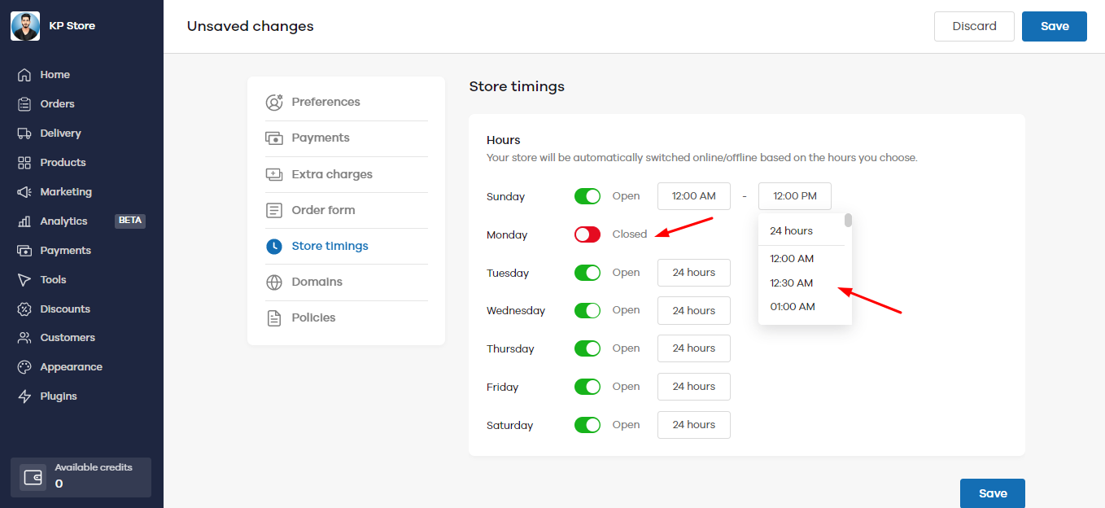Screen dimensions: 1105x508
Task: Click the Plugins lightning bolt icon
Action: [24, 396]
